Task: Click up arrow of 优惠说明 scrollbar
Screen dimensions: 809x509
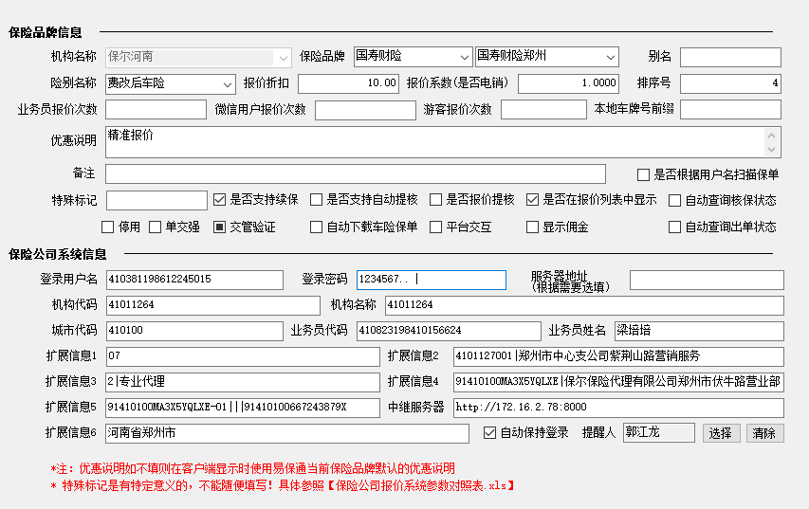Action: (771, 136)
